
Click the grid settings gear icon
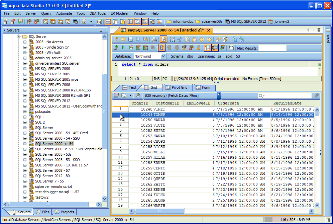point(317,96)
